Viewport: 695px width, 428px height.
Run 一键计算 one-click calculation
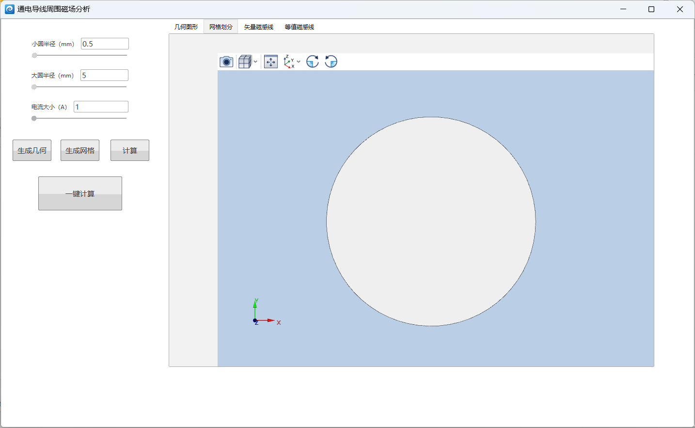click(80, 193)
